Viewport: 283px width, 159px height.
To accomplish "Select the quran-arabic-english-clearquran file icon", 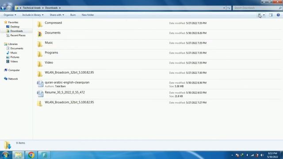I will 40,84.
